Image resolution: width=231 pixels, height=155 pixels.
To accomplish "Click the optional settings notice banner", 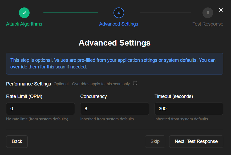I will [x=115, y=63].
